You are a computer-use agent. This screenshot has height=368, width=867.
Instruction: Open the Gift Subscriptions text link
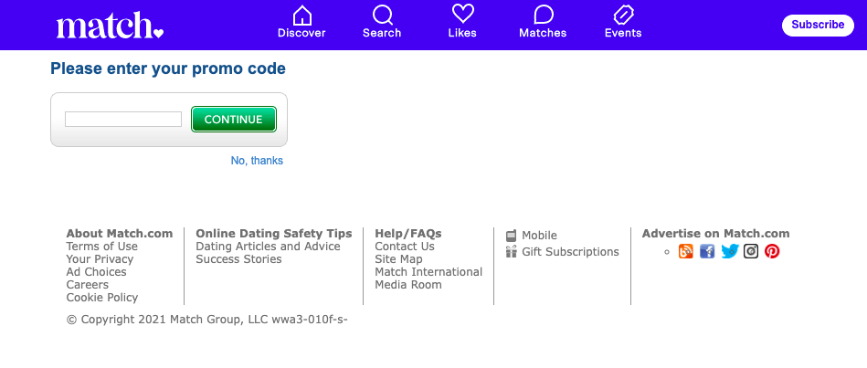tap(571, 252)
